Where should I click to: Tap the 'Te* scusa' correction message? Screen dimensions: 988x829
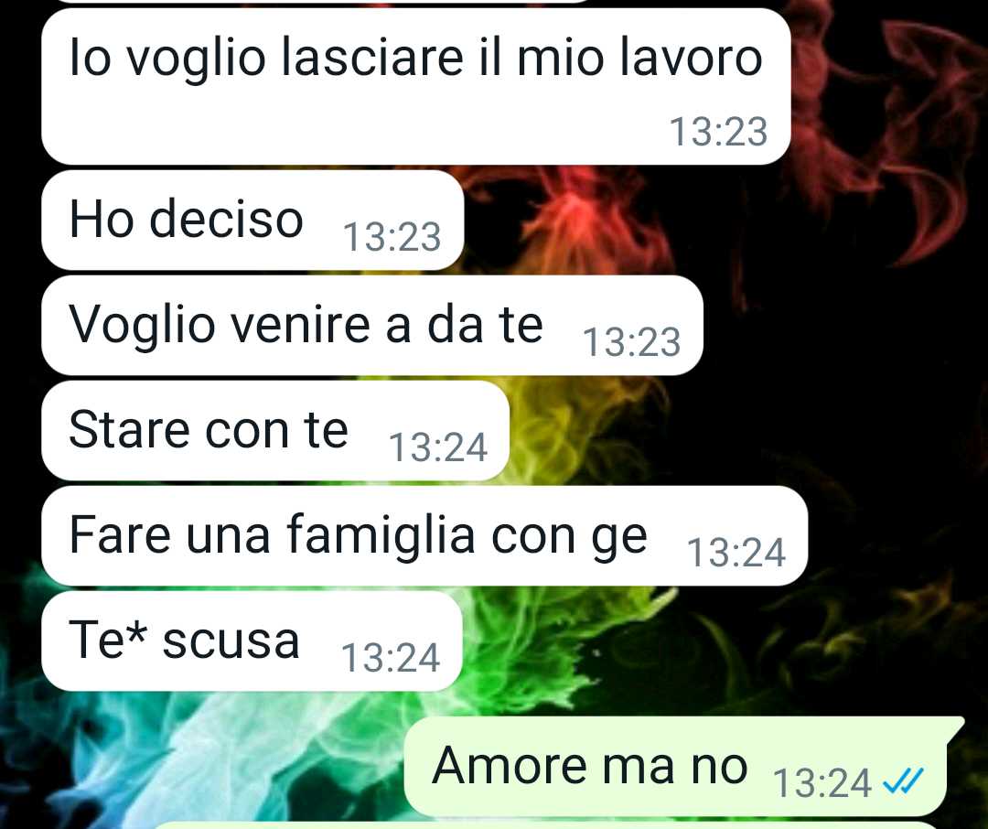tap(252, 641)
